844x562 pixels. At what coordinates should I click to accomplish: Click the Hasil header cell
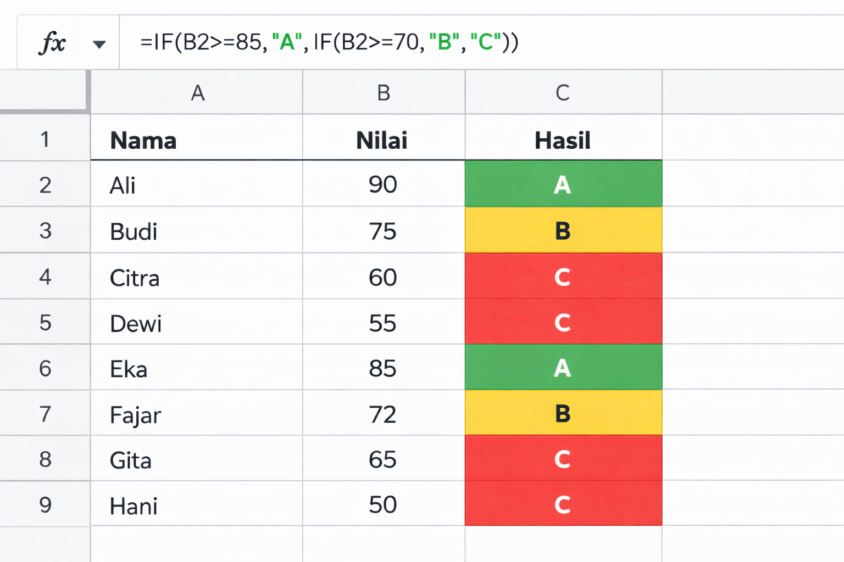click(x=563, y=140)
